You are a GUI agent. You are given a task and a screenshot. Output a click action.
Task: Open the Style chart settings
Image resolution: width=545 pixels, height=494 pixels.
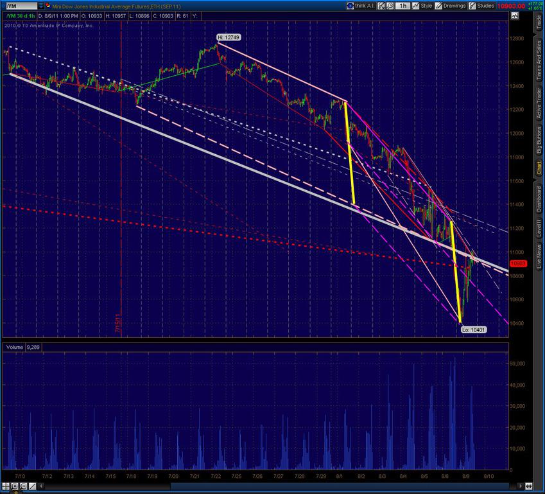[422, 5]
